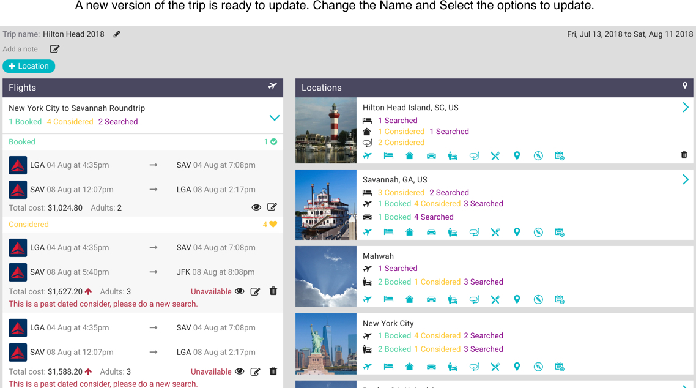Collapse the New York City to Savannah flights
This screenshot has width=696, height=388.
pos(274,118)
